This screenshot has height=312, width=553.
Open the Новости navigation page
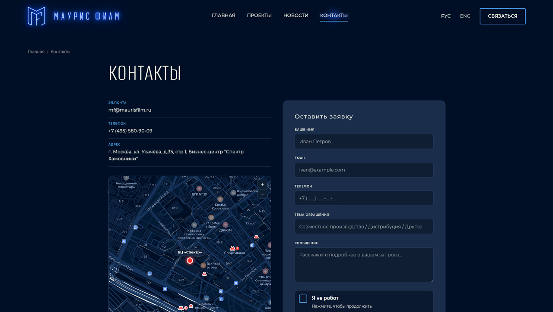(296, 16)
